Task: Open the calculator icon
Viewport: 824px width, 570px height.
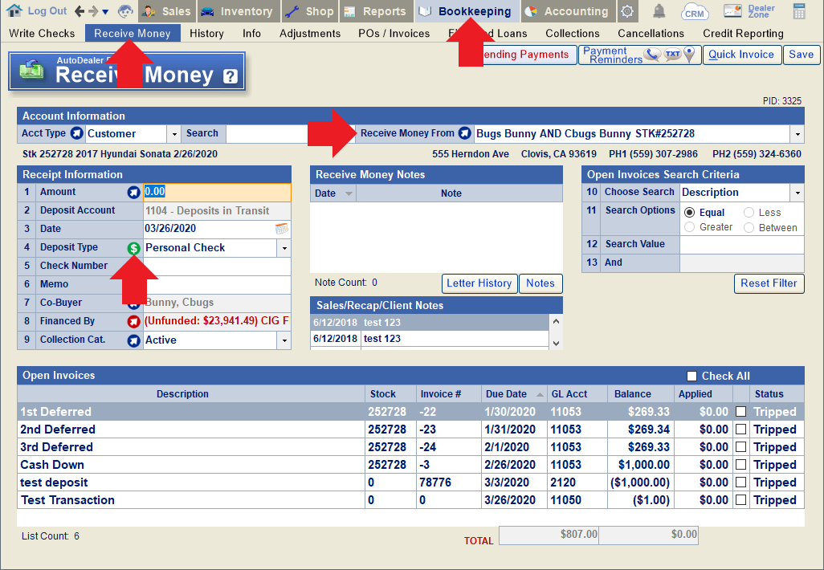Action: point(799,11)
